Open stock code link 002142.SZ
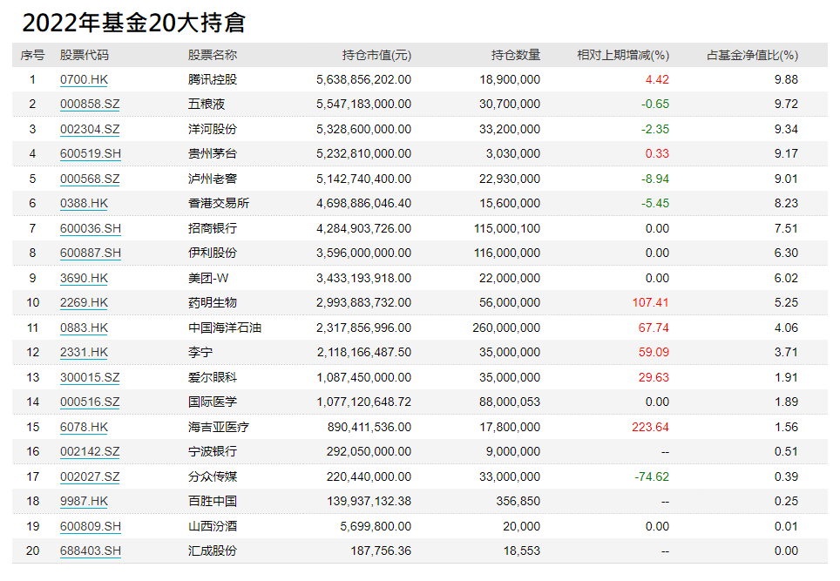This screenshot has height=581, width=840. (x=90, y=452)
